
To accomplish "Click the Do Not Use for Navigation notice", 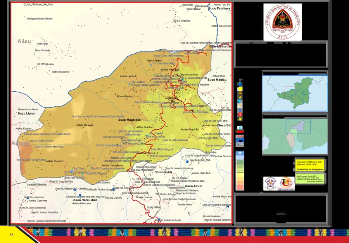I will point(309,170).
